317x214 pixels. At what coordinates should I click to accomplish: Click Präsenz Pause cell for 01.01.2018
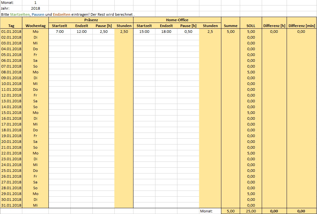coord(103,32)
